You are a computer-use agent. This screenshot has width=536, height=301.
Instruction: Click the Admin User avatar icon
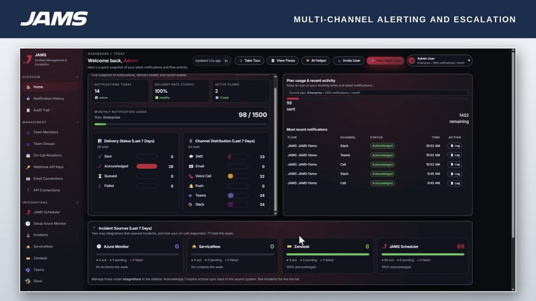click(412, 61)
